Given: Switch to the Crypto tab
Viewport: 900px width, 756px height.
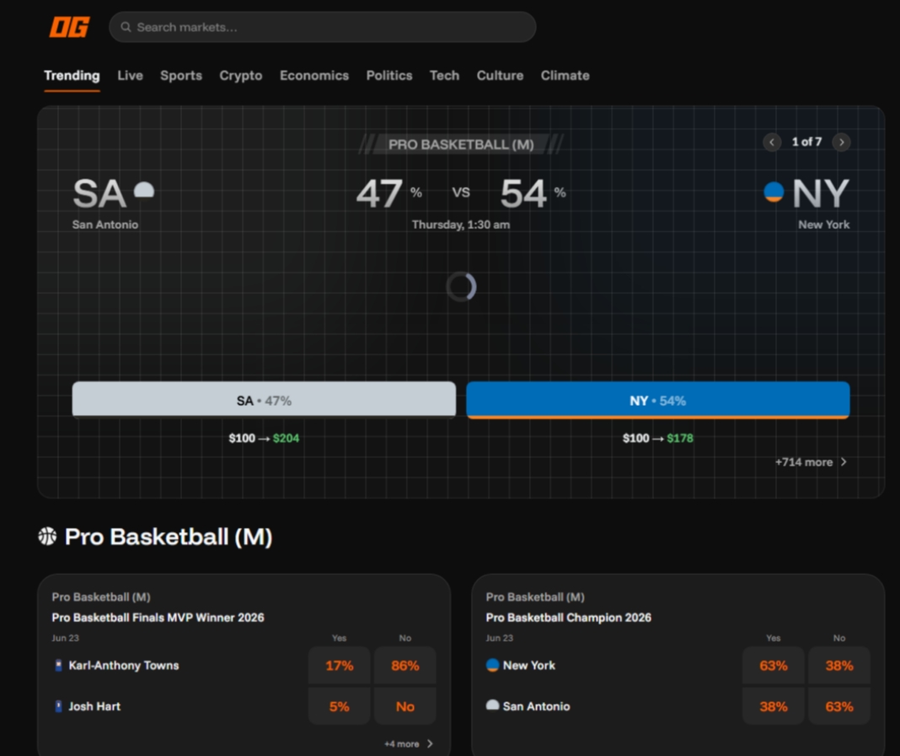Looking at the screenshot, I should [x=240, y=76].
